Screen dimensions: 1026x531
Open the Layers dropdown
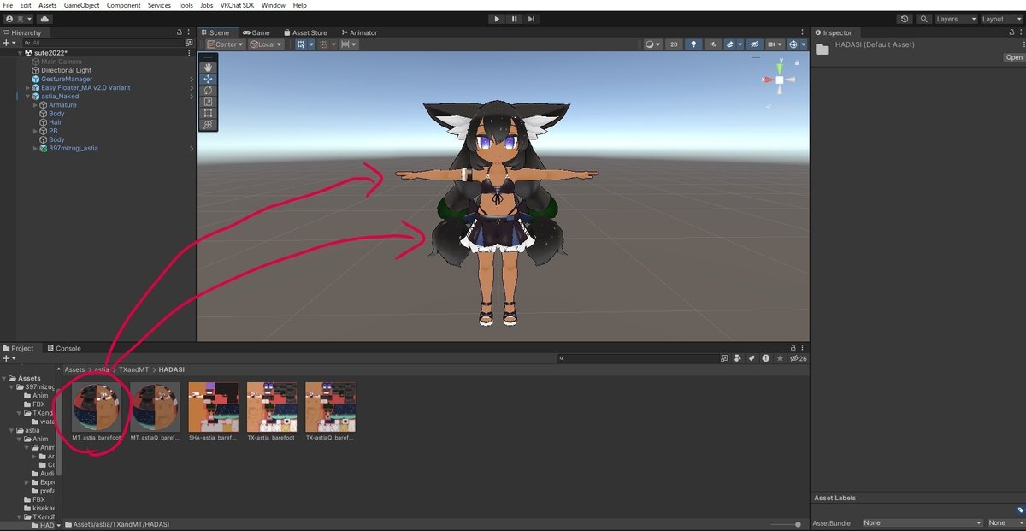(x=955, y=19)
